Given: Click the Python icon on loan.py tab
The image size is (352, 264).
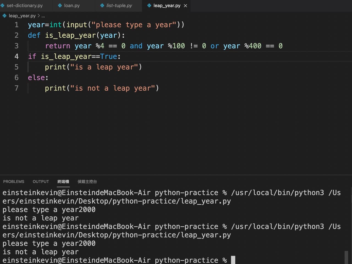Looking at the screenshot, I should point(60,5).
